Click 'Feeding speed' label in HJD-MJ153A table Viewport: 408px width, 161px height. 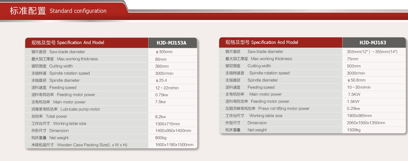63,88
